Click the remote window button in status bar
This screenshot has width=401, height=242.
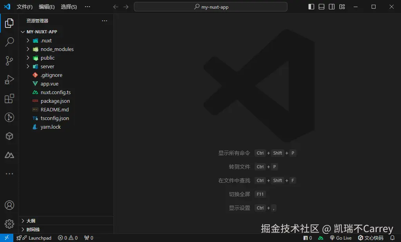tap(7, 238)
